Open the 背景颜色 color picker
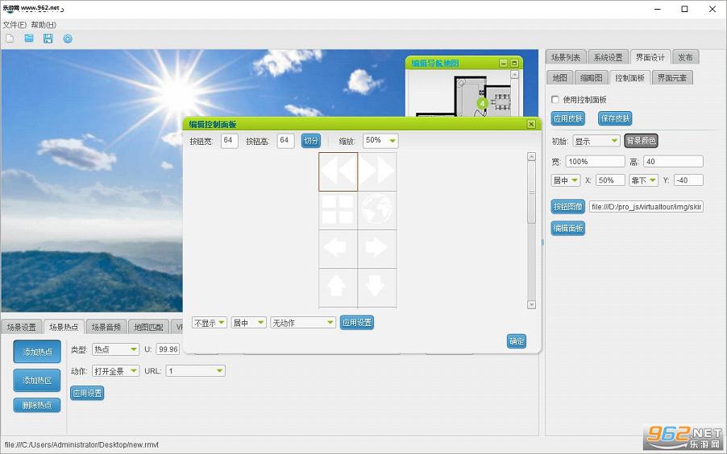 pyautogui.click(x=641, y=140)
